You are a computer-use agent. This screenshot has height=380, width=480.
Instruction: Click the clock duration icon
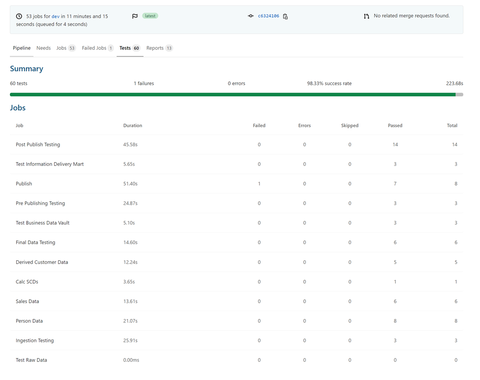tap(19, 16)
